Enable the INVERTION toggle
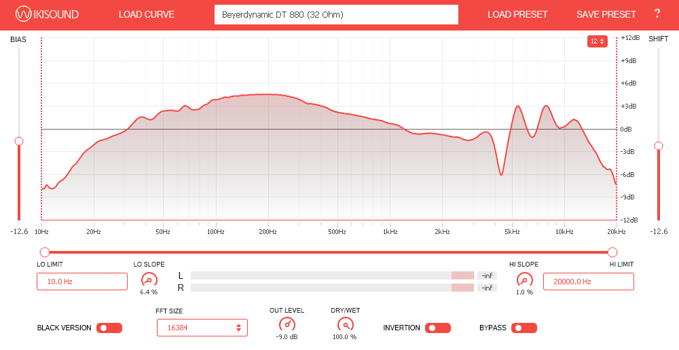 (x=438, y=328)
